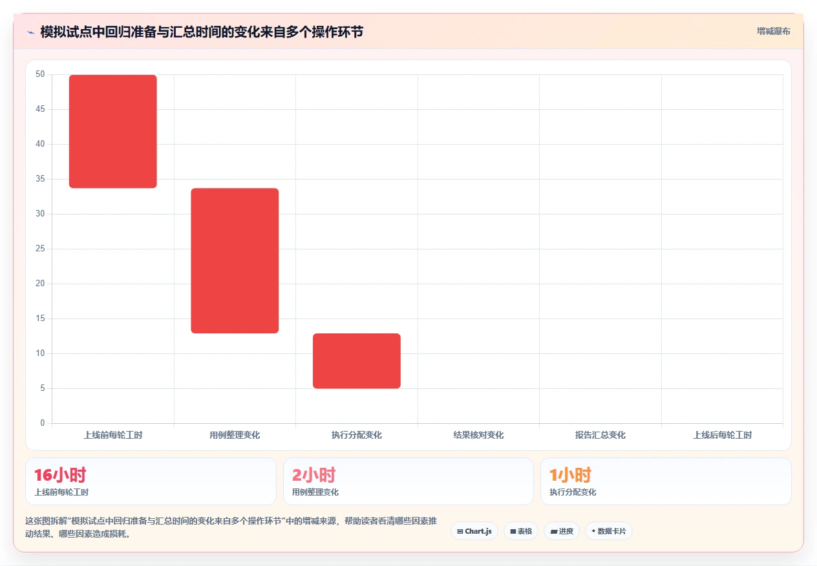The width and height of the screenshot is (817, 566).
Task: Click the red bar for 执行分配变化
Action: tap(357, 361)
